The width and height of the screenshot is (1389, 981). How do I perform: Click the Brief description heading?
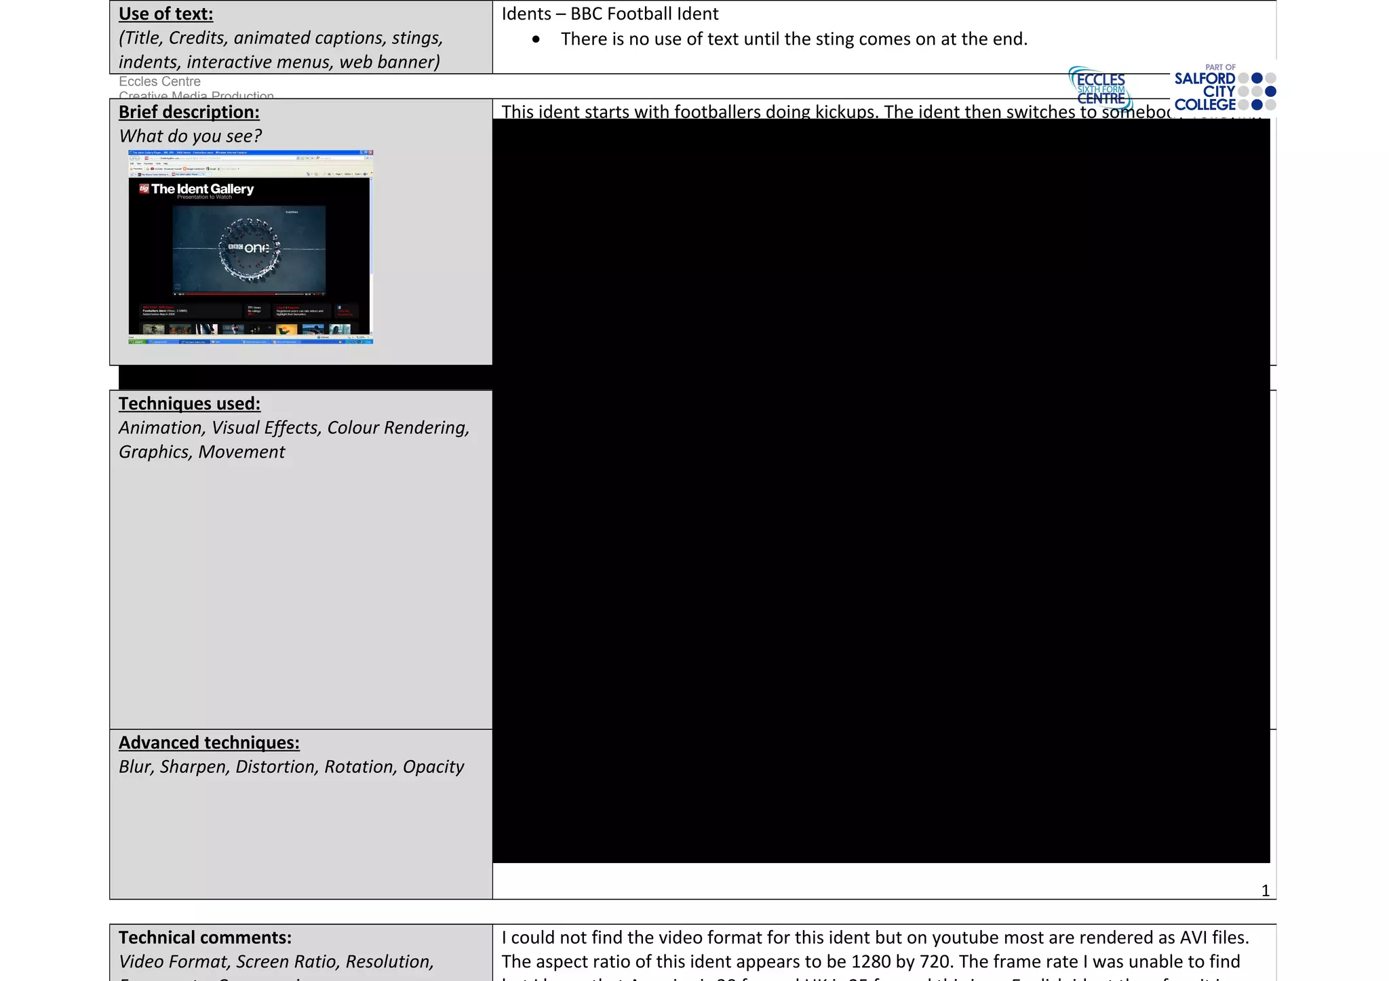click(189, 112)
